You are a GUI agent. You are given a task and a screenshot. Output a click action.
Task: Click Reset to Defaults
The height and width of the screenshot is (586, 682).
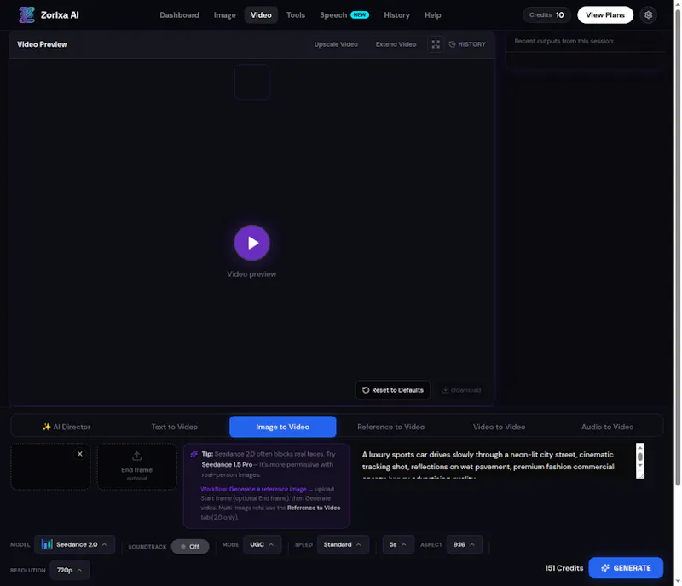[393, 390]
